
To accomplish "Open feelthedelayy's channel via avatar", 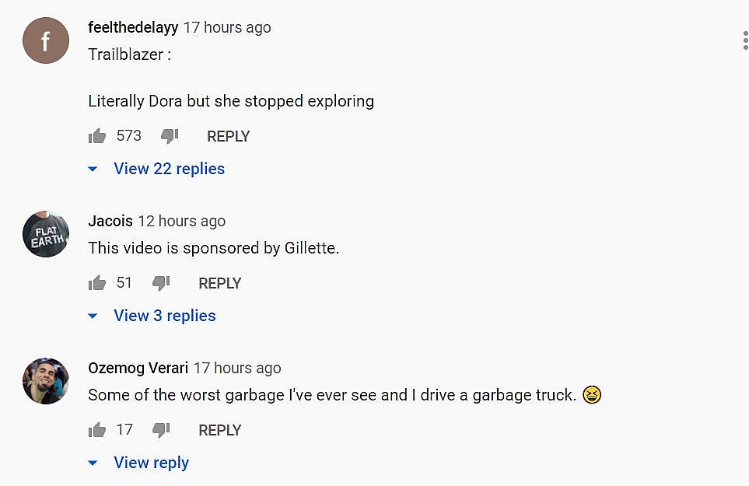I will 46,40.
